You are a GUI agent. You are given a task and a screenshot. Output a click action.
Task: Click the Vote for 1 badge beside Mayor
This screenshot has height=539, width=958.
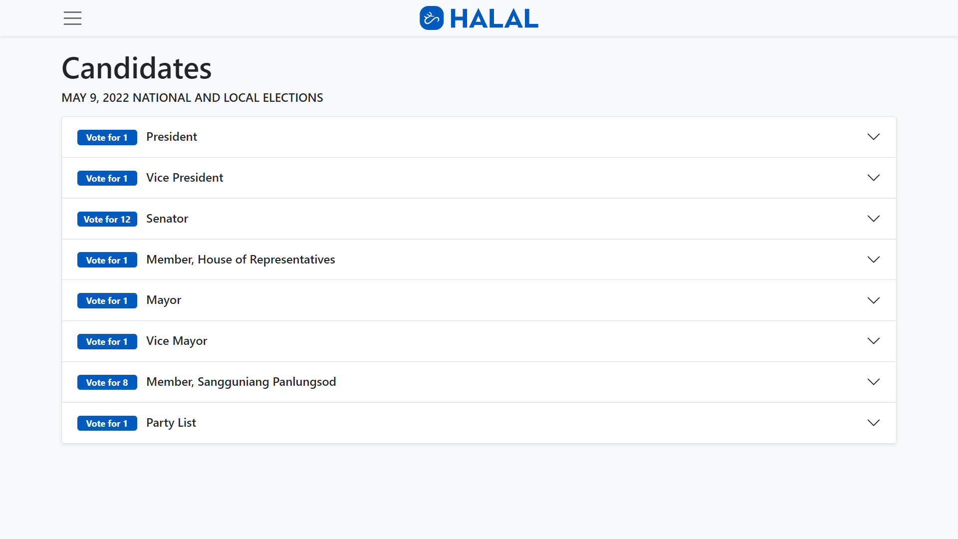pyautogui.click(x=107, y=300)
